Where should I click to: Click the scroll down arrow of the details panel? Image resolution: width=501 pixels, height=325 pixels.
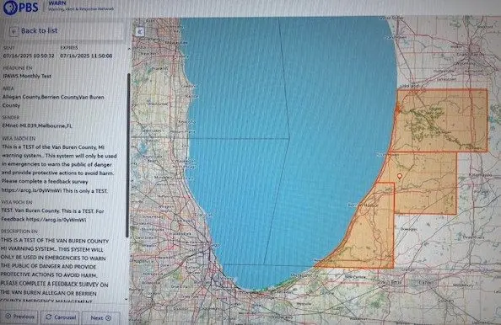(127, 299)
